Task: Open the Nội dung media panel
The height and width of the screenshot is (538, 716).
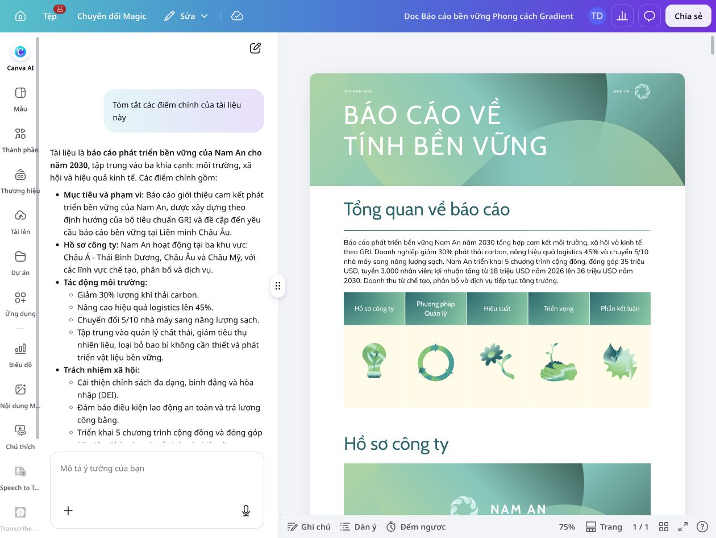Action: pos(20,396)
